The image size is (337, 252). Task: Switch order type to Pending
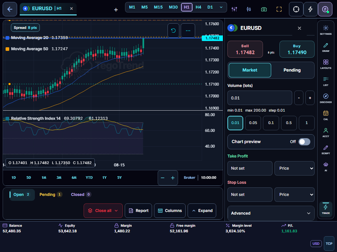pyautogui.click(x=292, y=70)
